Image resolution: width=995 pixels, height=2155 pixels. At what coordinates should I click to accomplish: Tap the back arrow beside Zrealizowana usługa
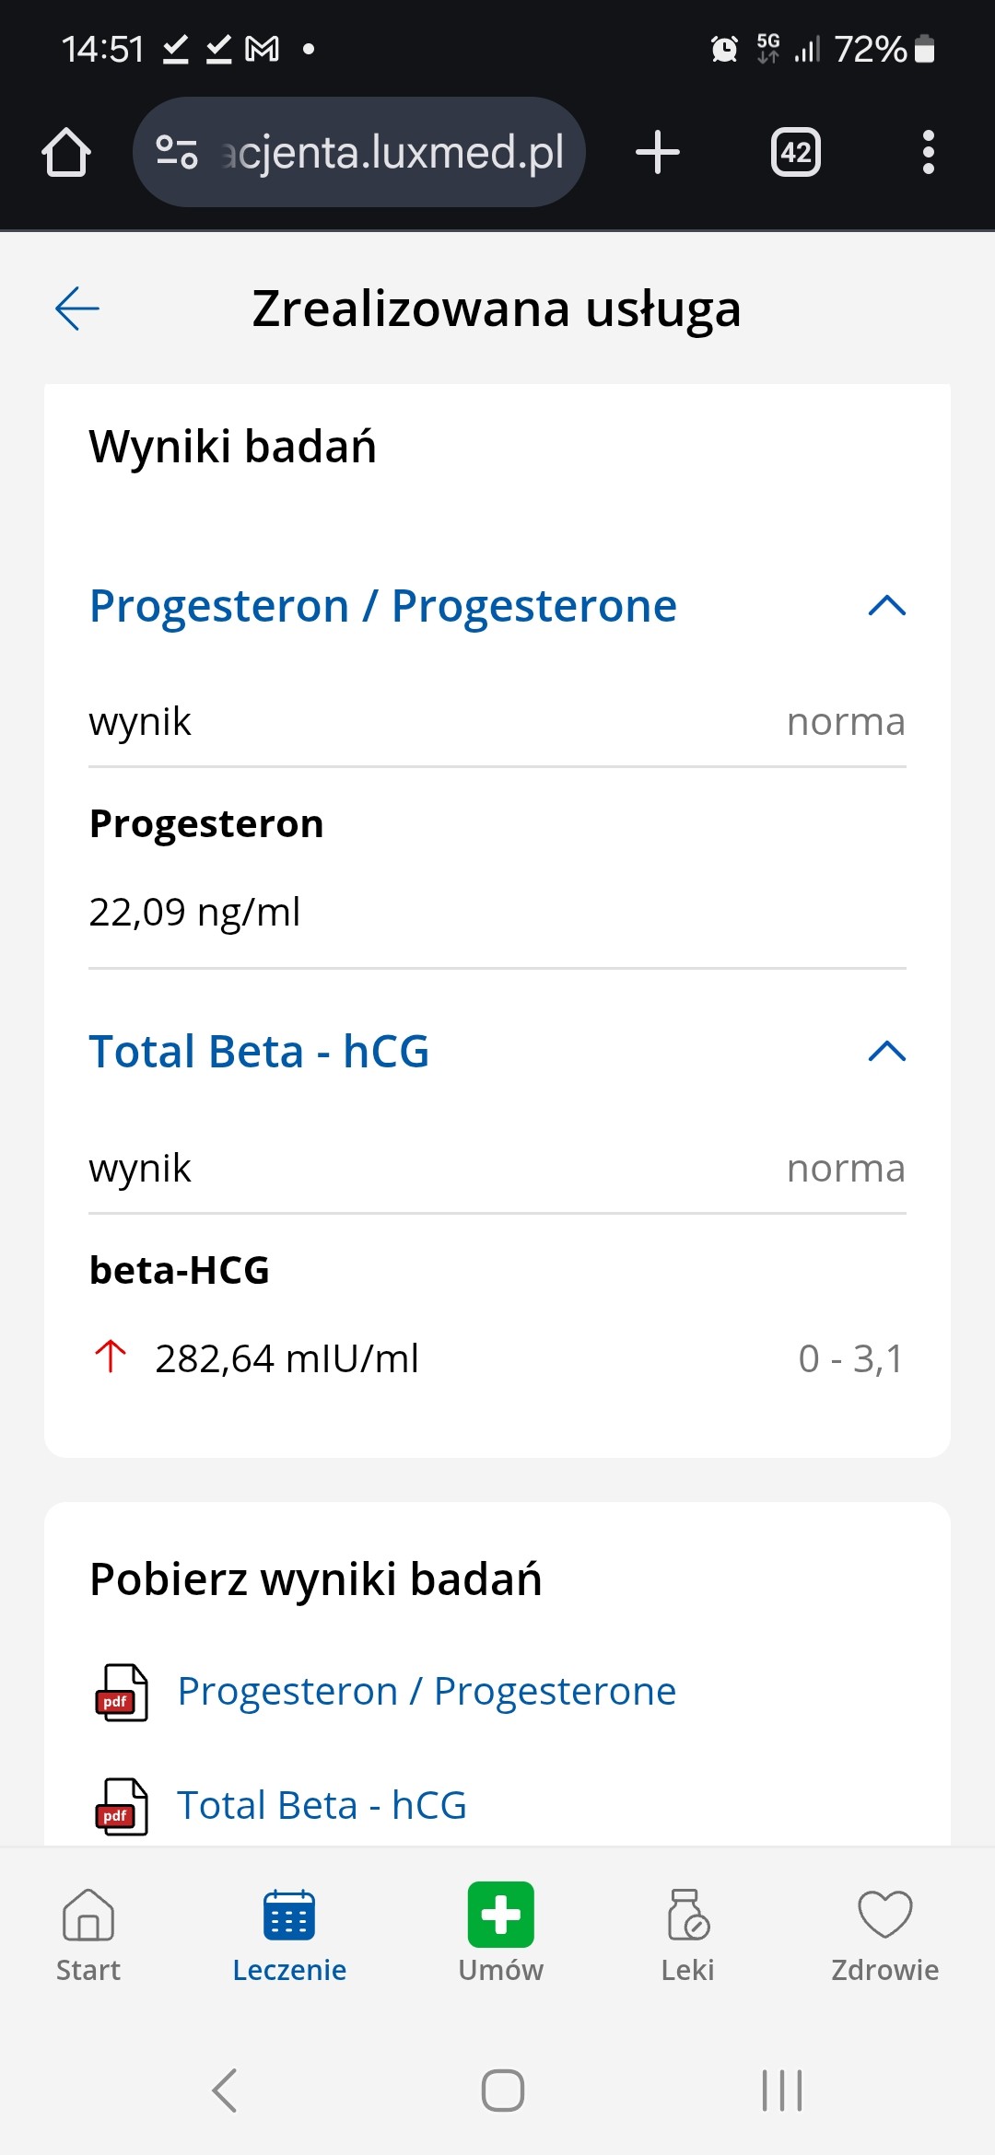pyautogui.click(x=77, y=309)
